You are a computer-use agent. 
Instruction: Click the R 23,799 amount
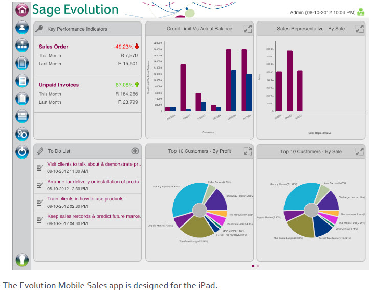(x=128, y=102)
